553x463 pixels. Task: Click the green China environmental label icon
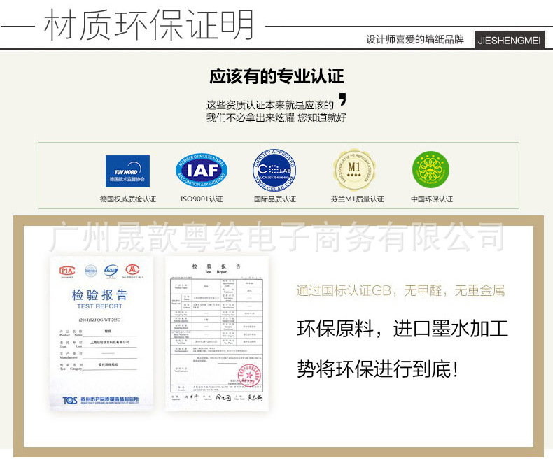click(430, 169)
